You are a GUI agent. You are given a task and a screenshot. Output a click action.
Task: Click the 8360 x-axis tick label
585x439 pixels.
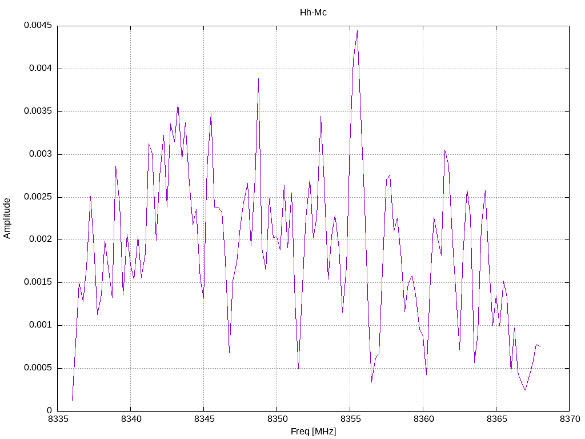click(423, 419)
